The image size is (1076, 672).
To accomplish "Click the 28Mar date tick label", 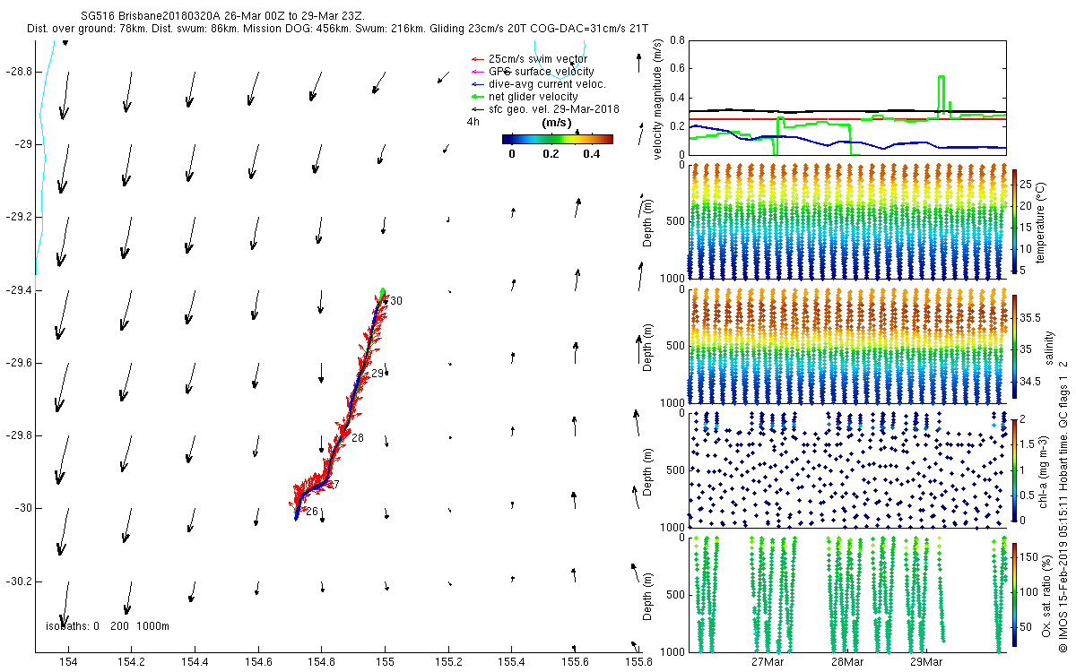I will pos(846,662).
